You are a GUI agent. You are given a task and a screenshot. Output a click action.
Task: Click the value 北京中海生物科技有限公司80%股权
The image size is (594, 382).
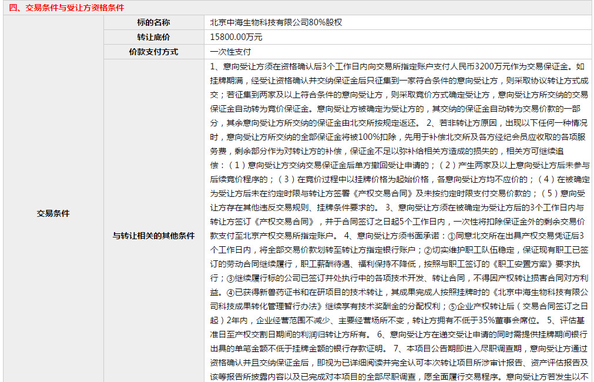click(x=276, y=22)
